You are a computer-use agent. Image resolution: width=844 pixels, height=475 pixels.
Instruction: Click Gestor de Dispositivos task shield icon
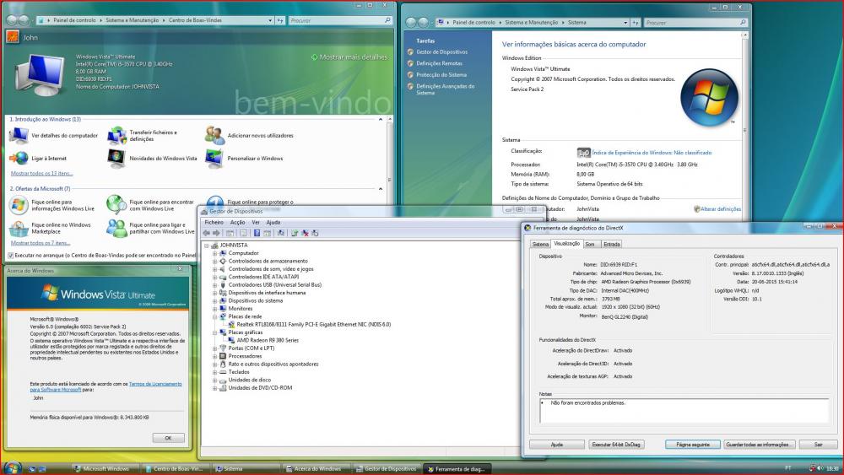[410, 52]
